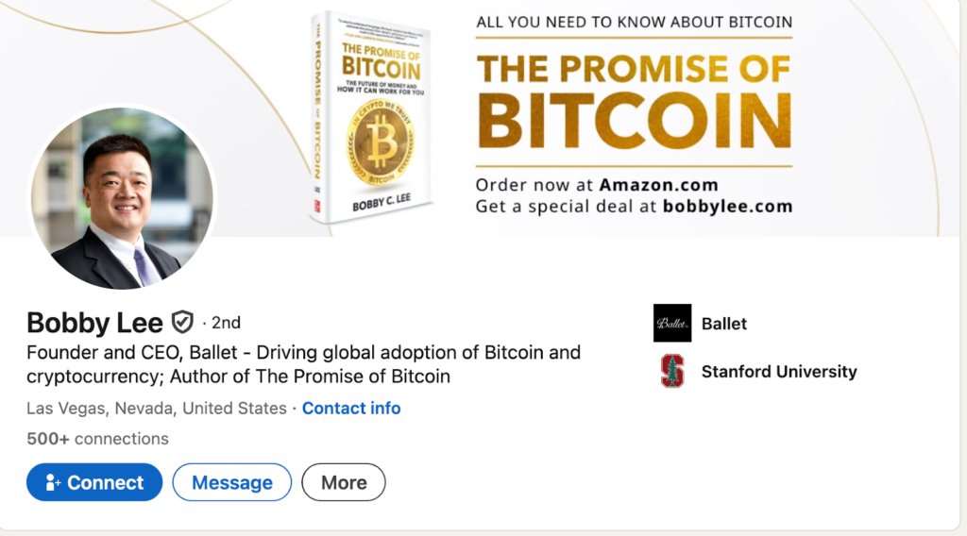The width and height of the screenshot is (967, 536).
Task: View the 500+ connections list
Action: (97, 439)
